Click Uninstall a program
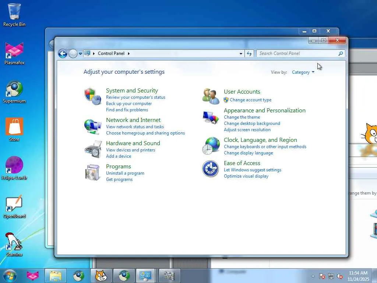This screenshot has height=283, width=377. pyautogui.click(x=125, y=173)
